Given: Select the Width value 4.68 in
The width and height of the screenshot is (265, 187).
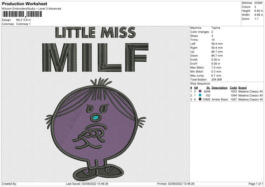Looking at the screenshot, I should [x=258, y=15].
